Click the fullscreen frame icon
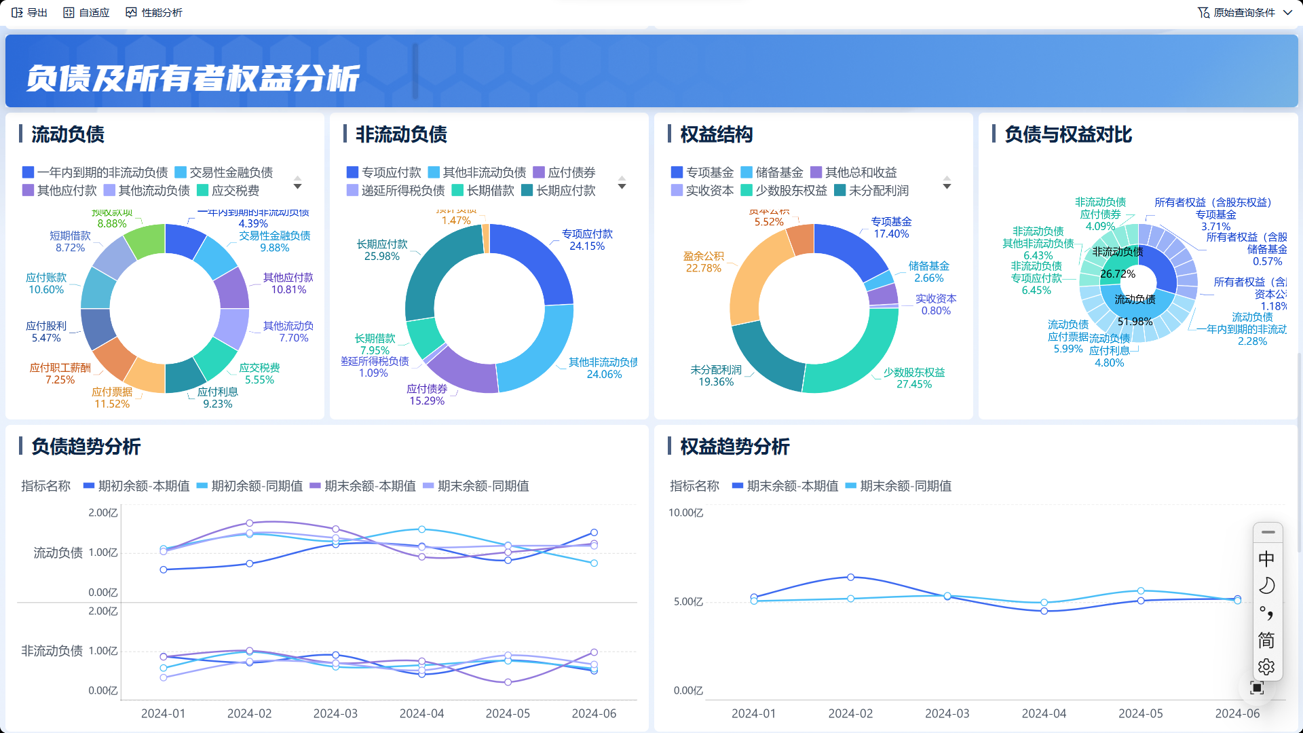1303x733 pixels. point(1257,688)
